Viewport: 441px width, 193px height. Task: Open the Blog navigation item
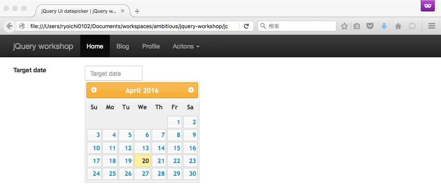[123, 46]
